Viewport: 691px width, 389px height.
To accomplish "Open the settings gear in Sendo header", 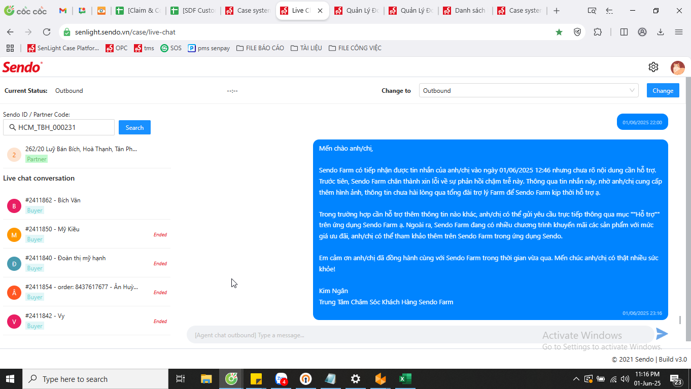I will coord(653,67).
